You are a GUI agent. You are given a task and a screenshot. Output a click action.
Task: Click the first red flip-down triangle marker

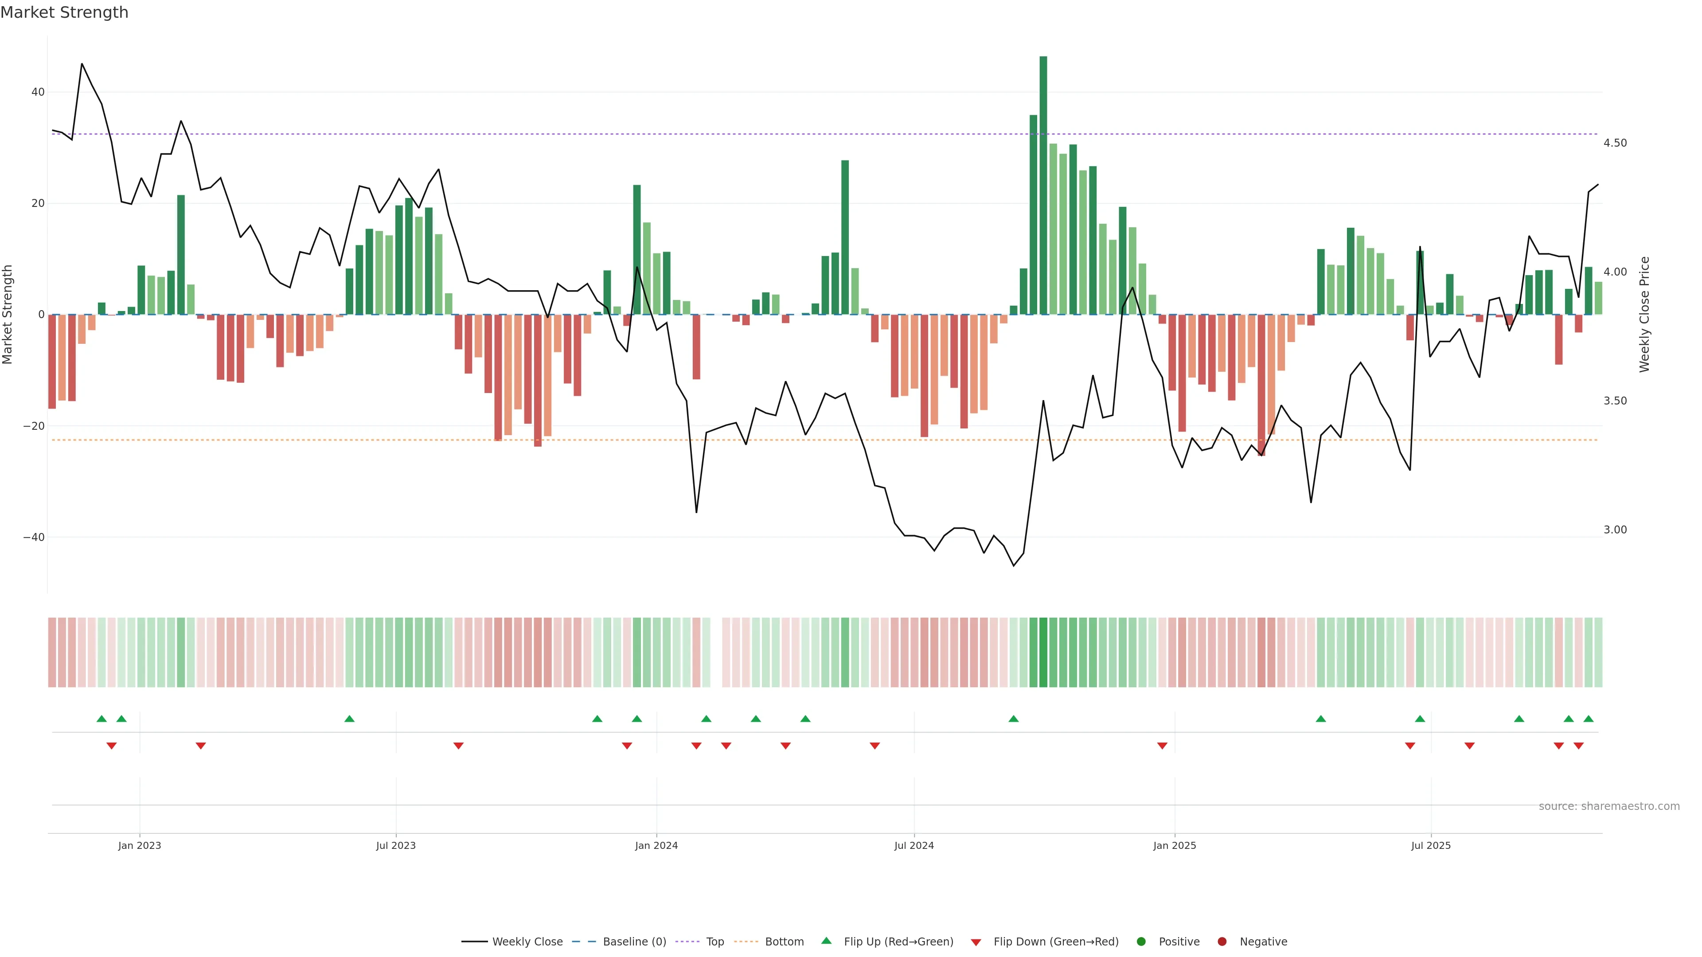pos(112,746)
